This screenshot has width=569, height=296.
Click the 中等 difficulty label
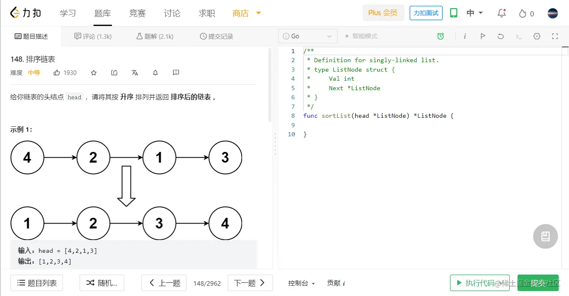pos(34,73)
